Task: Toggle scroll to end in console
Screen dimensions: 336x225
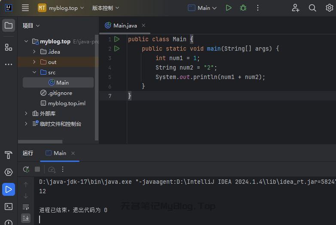Action: tap(26, 218)
